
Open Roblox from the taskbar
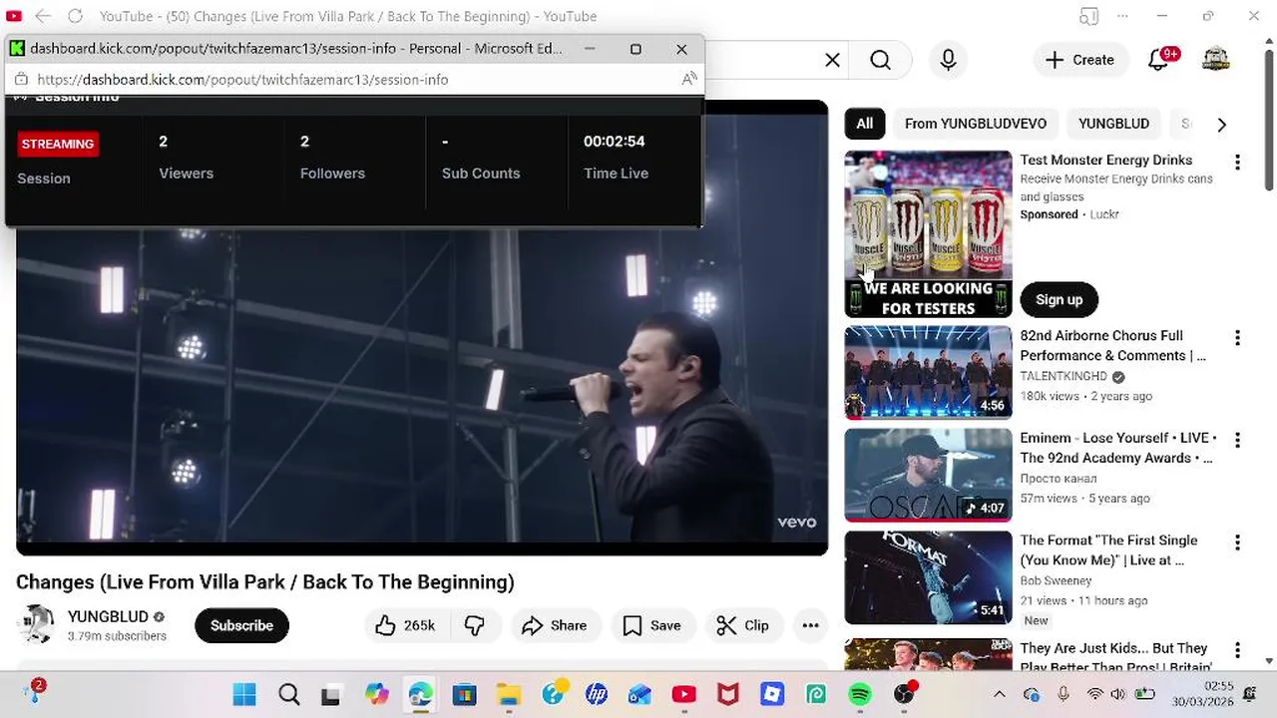click(772, 694)
